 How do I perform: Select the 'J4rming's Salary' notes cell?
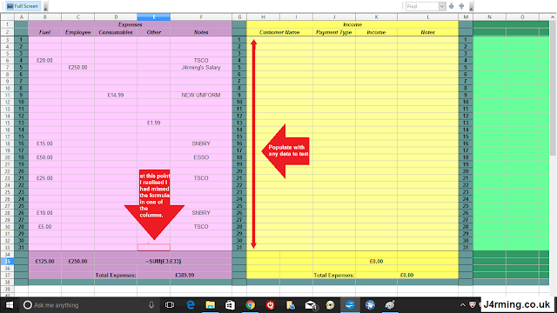[x=201, y=68]
